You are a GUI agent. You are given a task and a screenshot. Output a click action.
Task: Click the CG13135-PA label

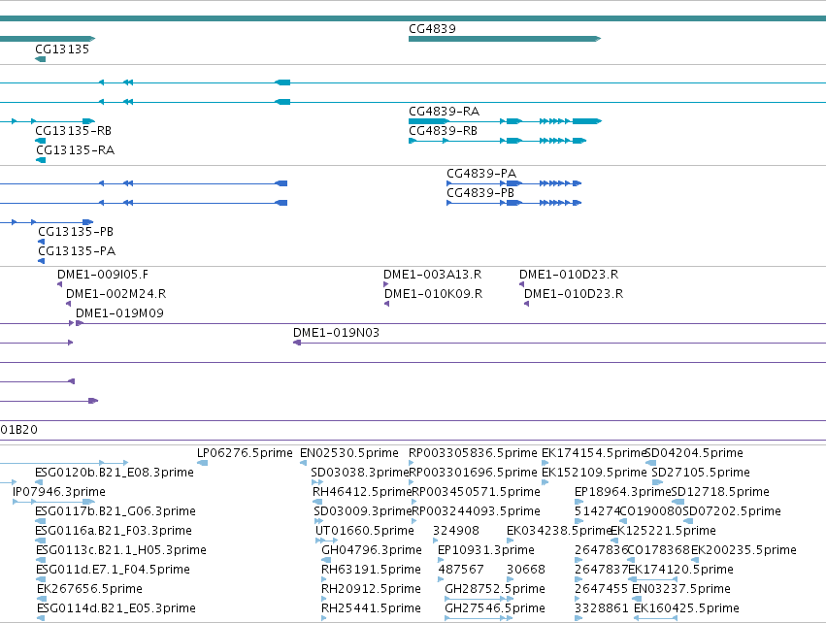(77, 251)
